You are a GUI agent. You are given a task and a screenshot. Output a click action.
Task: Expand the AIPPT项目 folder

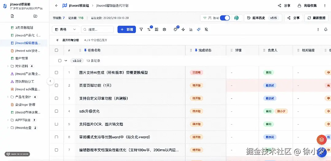[x=8, y=120]
